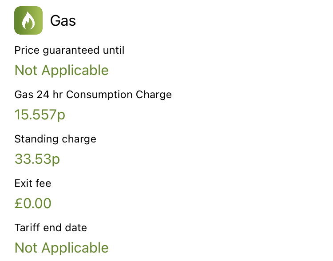
Task: Click the Gas 24 hr Consumption Charge label
Action: pos(93,95)
